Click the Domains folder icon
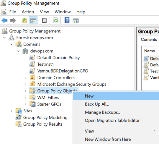 point(19,44)
